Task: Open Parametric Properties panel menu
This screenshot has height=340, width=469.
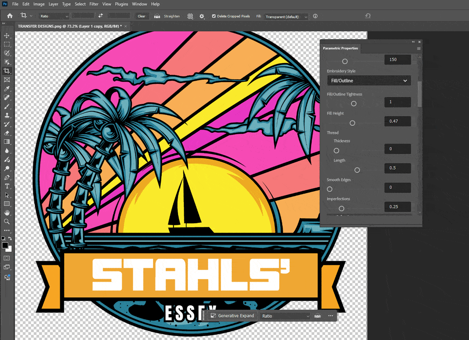Action: pyautogui.click(x=419, y=48)
